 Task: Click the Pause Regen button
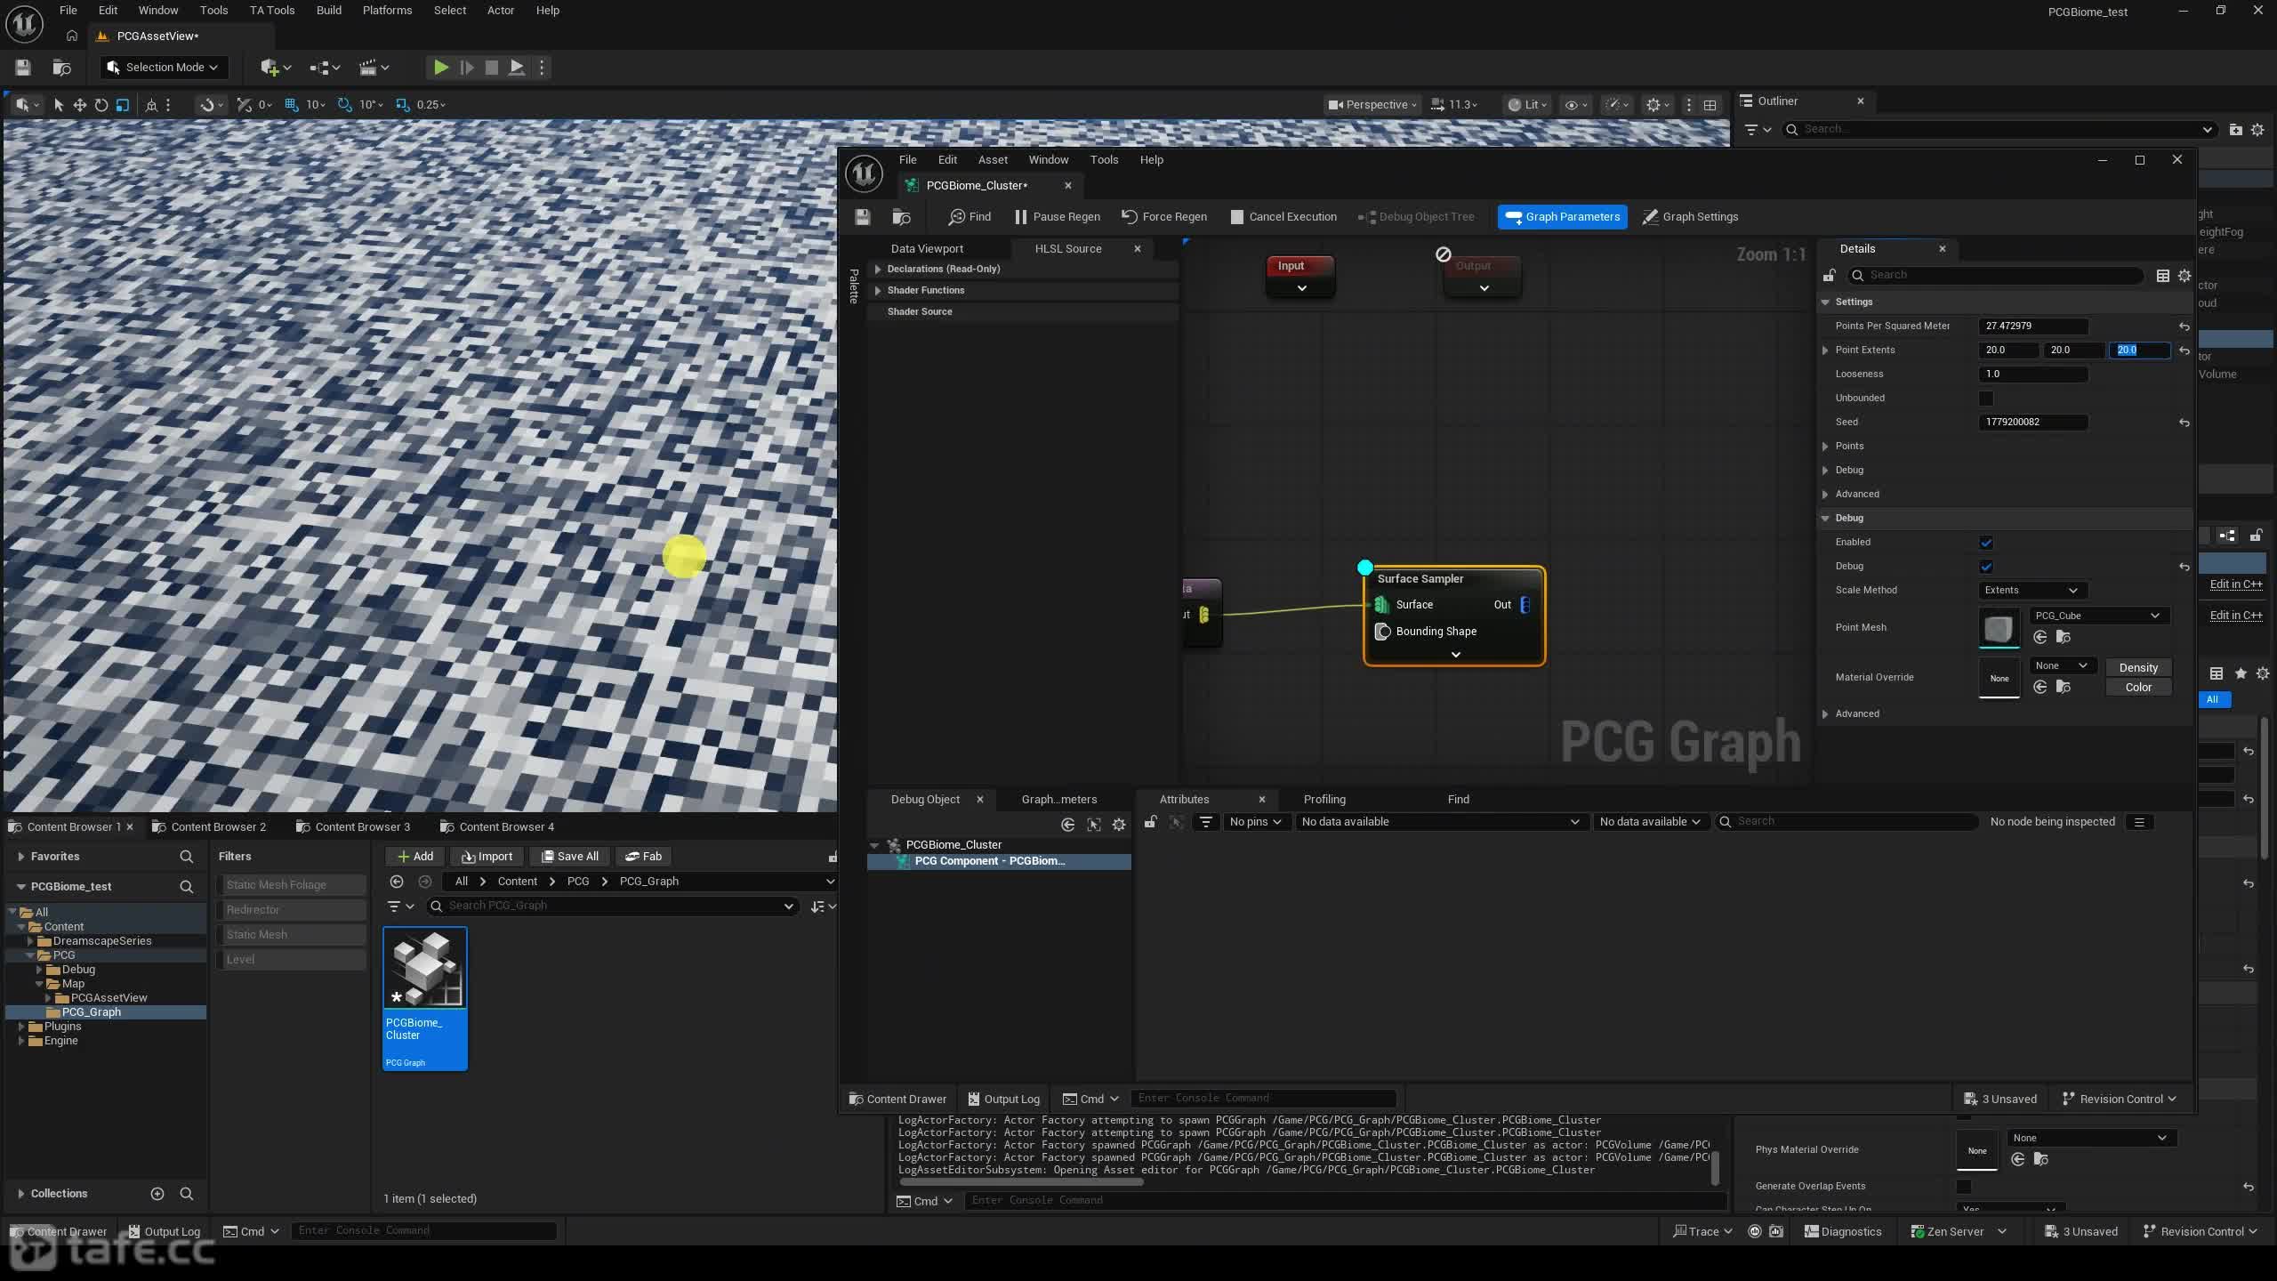coord(1057,216)
